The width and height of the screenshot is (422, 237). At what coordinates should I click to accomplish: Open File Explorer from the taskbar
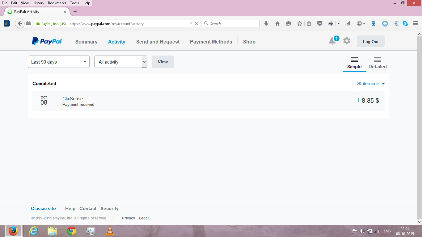coord(53,231)
